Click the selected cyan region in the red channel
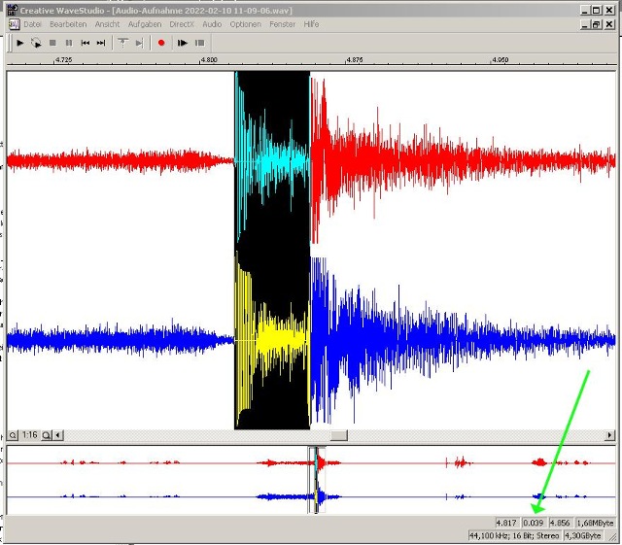The image size is (622, 545). pos(272,162)
